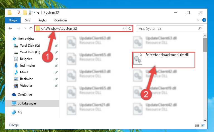The height and width of the screenshot is (132, 214).
Task: Open the Dosya tab
Action: (13, 20)
